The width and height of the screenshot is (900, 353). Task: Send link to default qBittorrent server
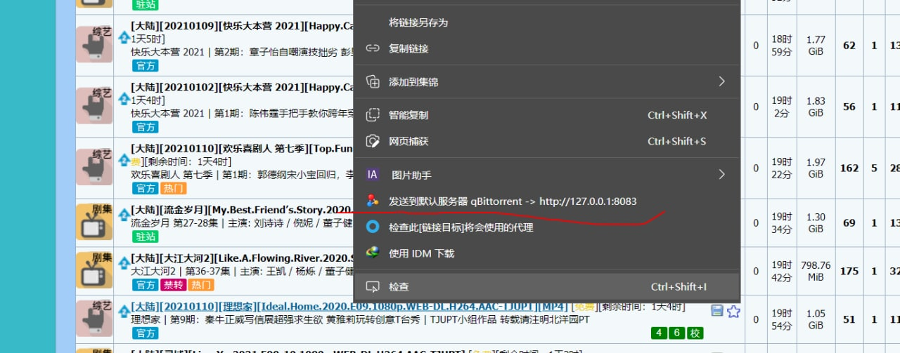tap(547, 201)
